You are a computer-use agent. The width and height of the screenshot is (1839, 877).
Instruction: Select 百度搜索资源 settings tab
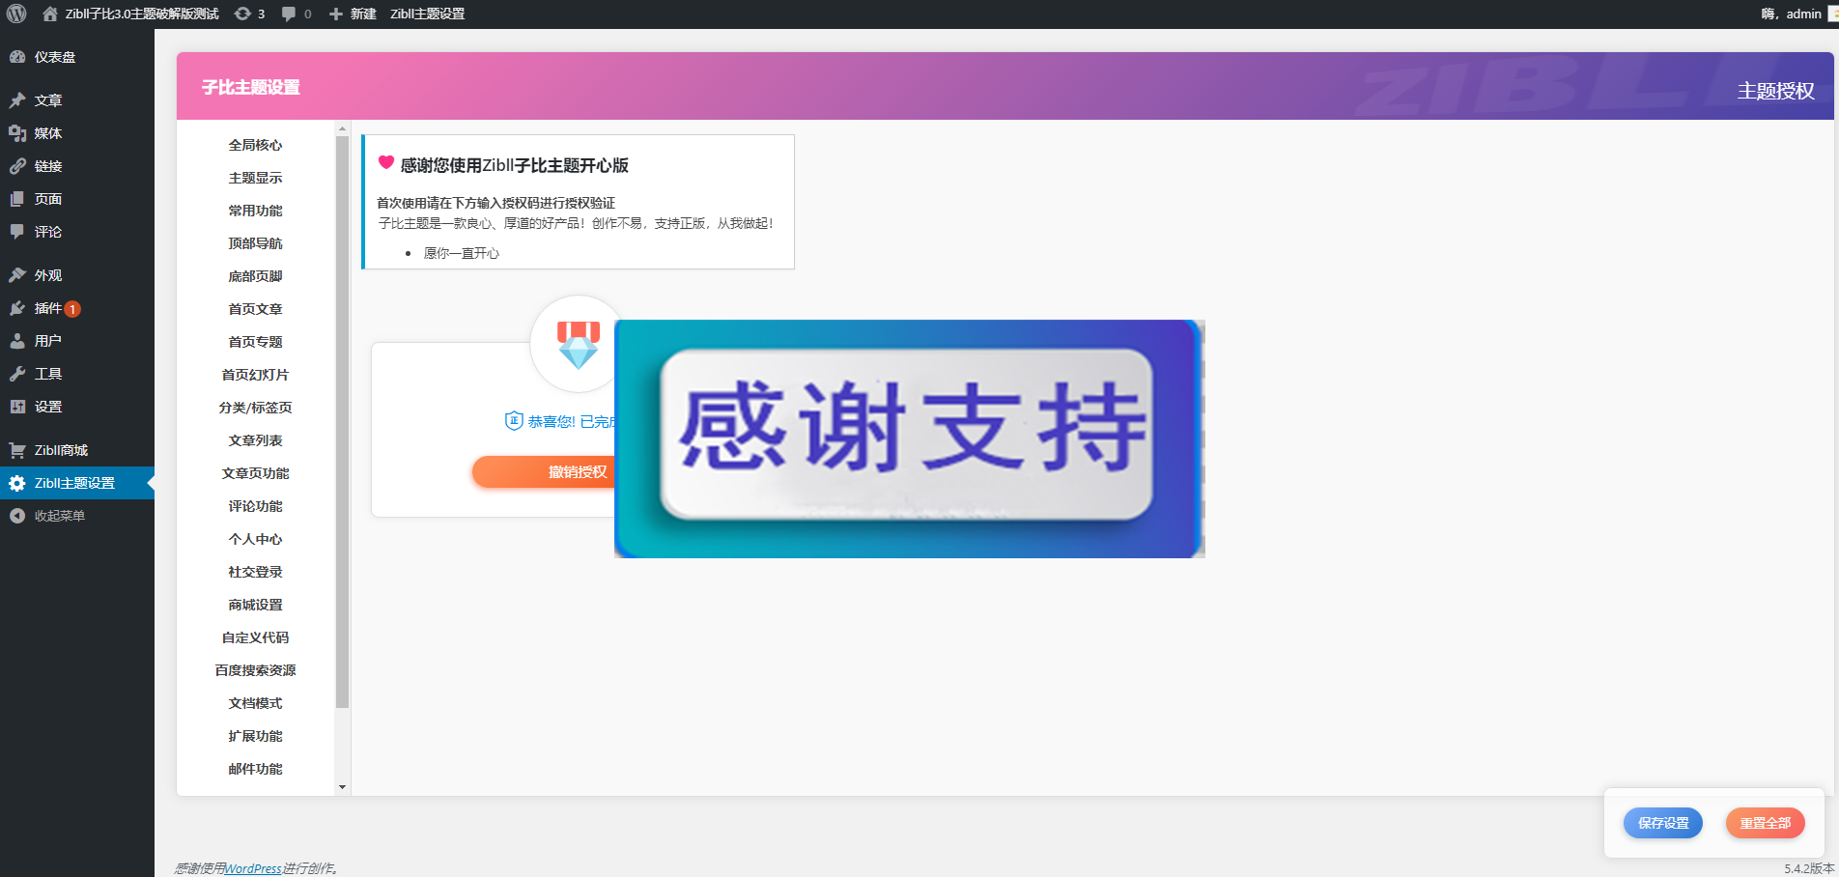point(255,670)
